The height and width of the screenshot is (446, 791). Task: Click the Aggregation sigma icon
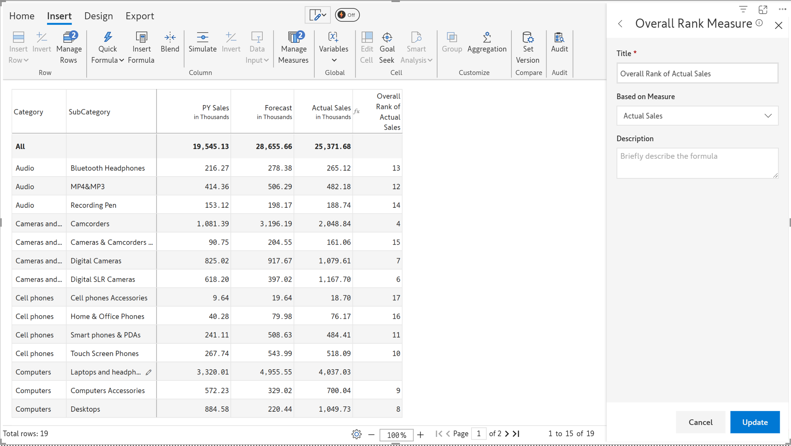coord(487,37)
